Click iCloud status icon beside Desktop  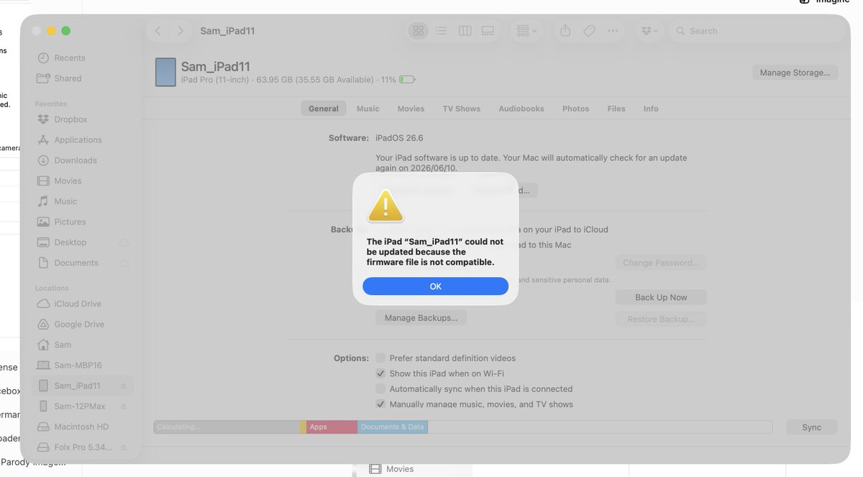[124, 242]
